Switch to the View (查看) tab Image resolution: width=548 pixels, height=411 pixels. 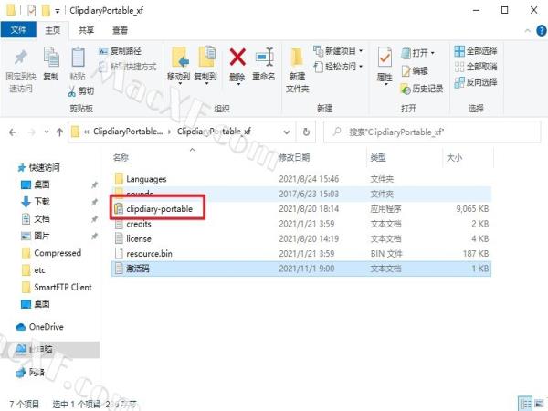[120, 30]
